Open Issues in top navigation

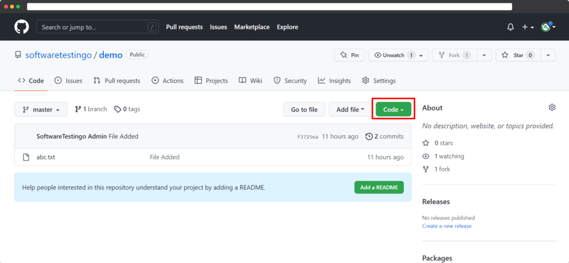click(x=218, y=27)
